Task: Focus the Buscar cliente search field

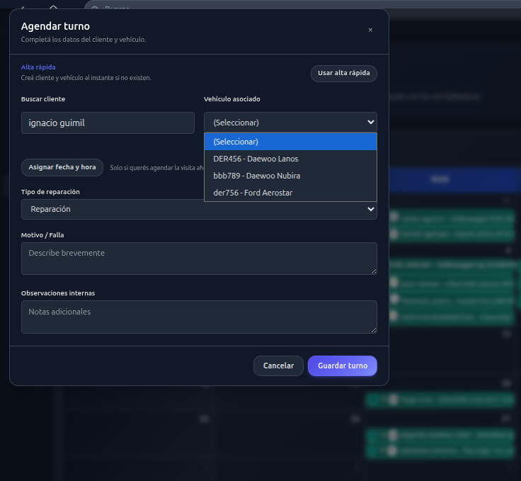Action: [108, 123]
